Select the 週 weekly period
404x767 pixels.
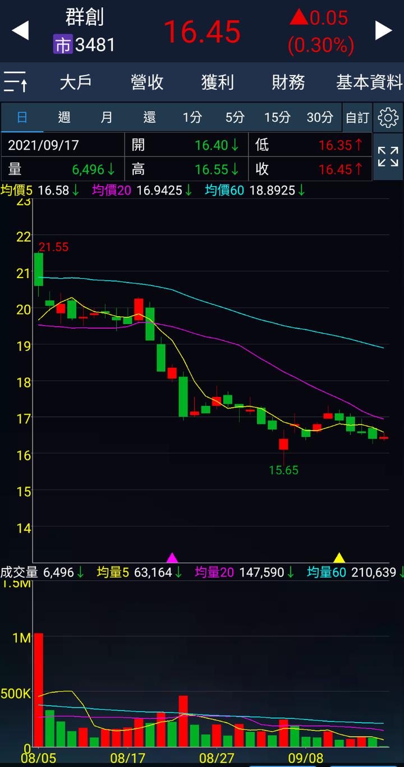pos(65,117)
